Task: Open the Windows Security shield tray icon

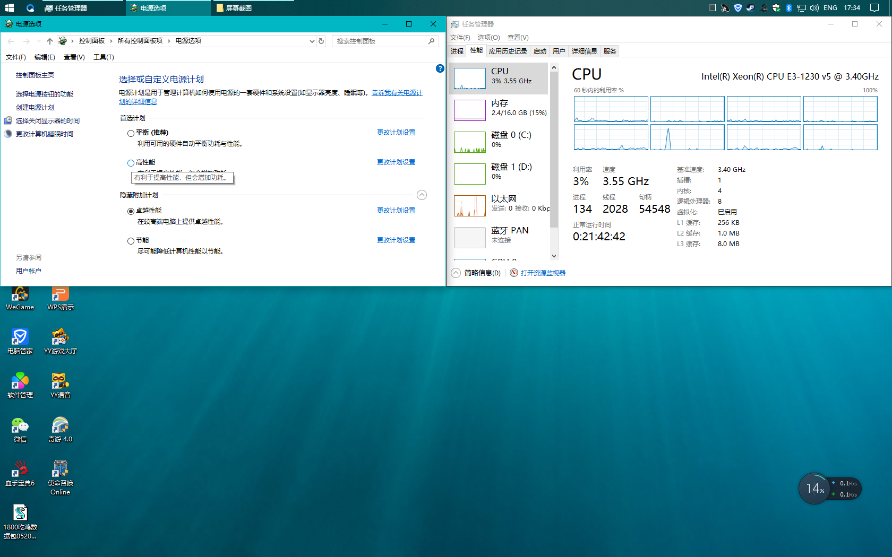Action: 776,8
